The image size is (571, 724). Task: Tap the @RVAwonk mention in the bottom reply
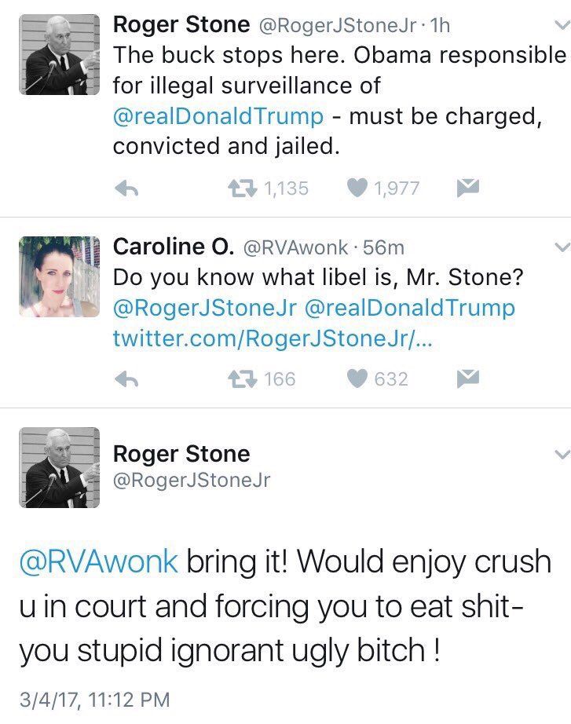[x=98, y=562]
